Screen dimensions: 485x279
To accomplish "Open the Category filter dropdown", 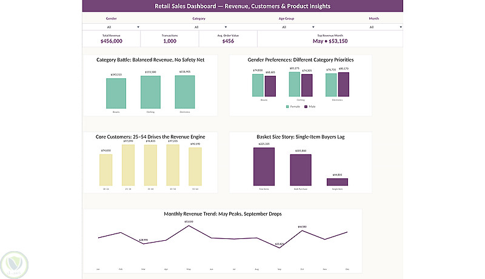I will pos(199,27).
